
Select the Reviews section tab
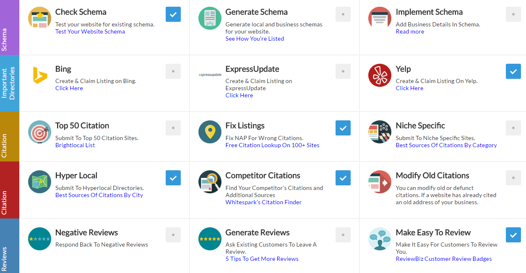[x=10, y=246]
